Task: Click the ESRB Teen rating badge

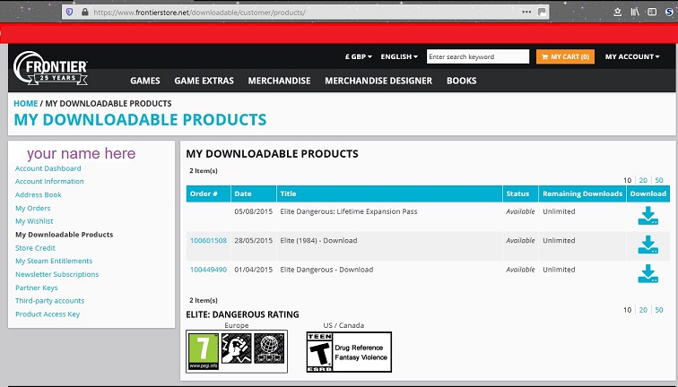Action: (x=319, y=352)
